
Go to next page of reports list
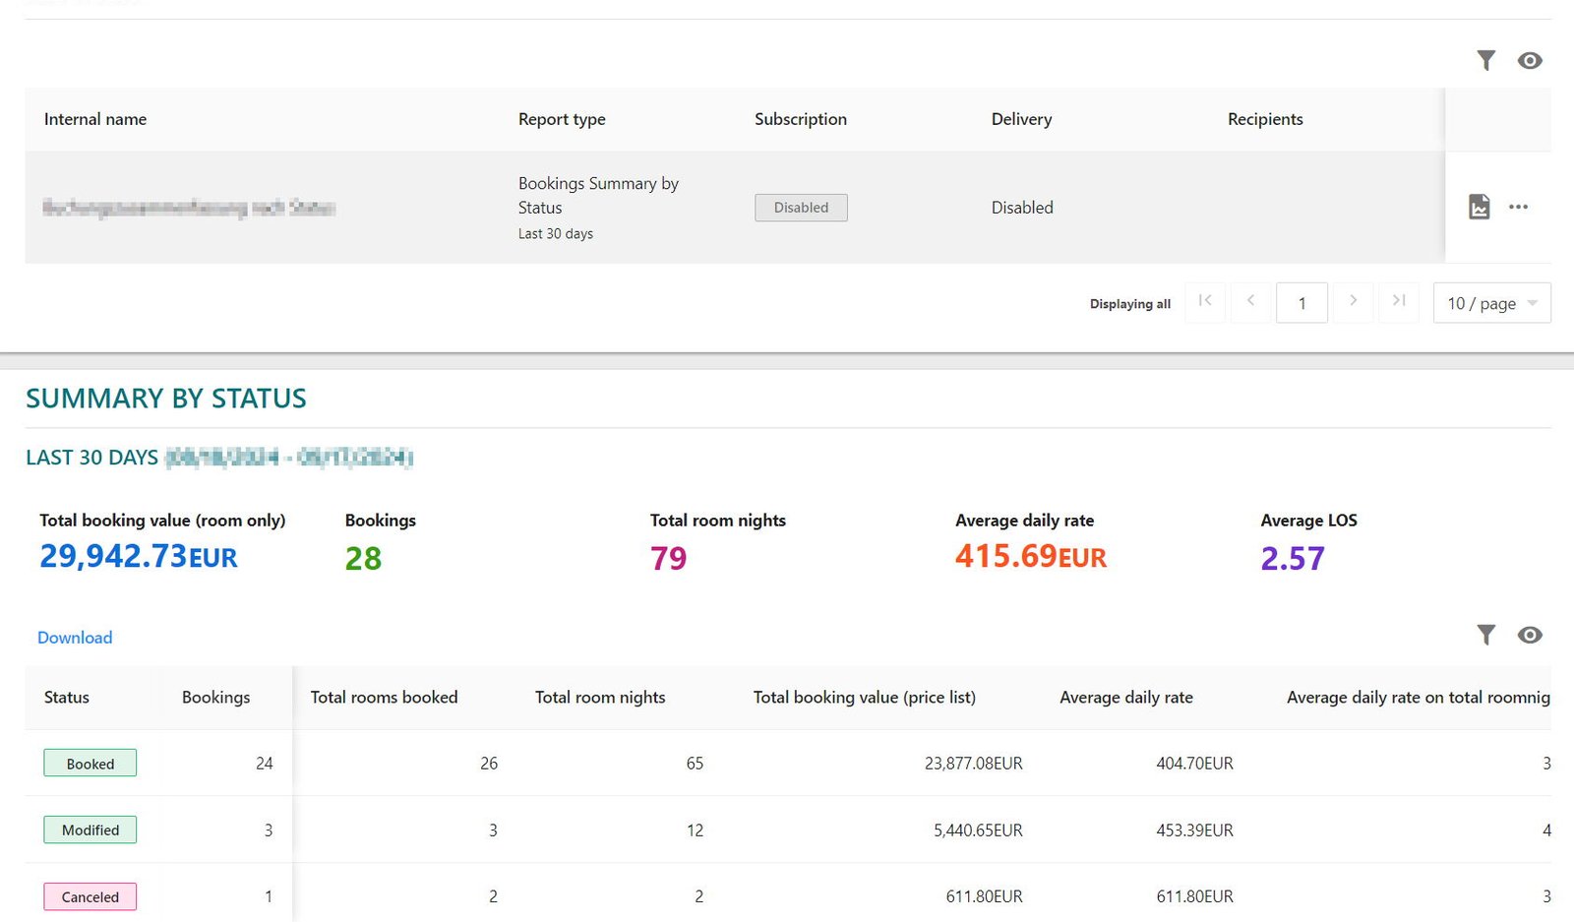pyautogui.click(x=1353, y=302)
